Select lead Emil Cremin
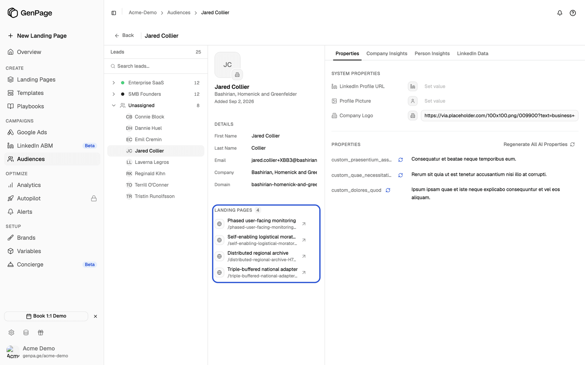The height and width of the screenshot is (365, 585). tap(156, 139)
